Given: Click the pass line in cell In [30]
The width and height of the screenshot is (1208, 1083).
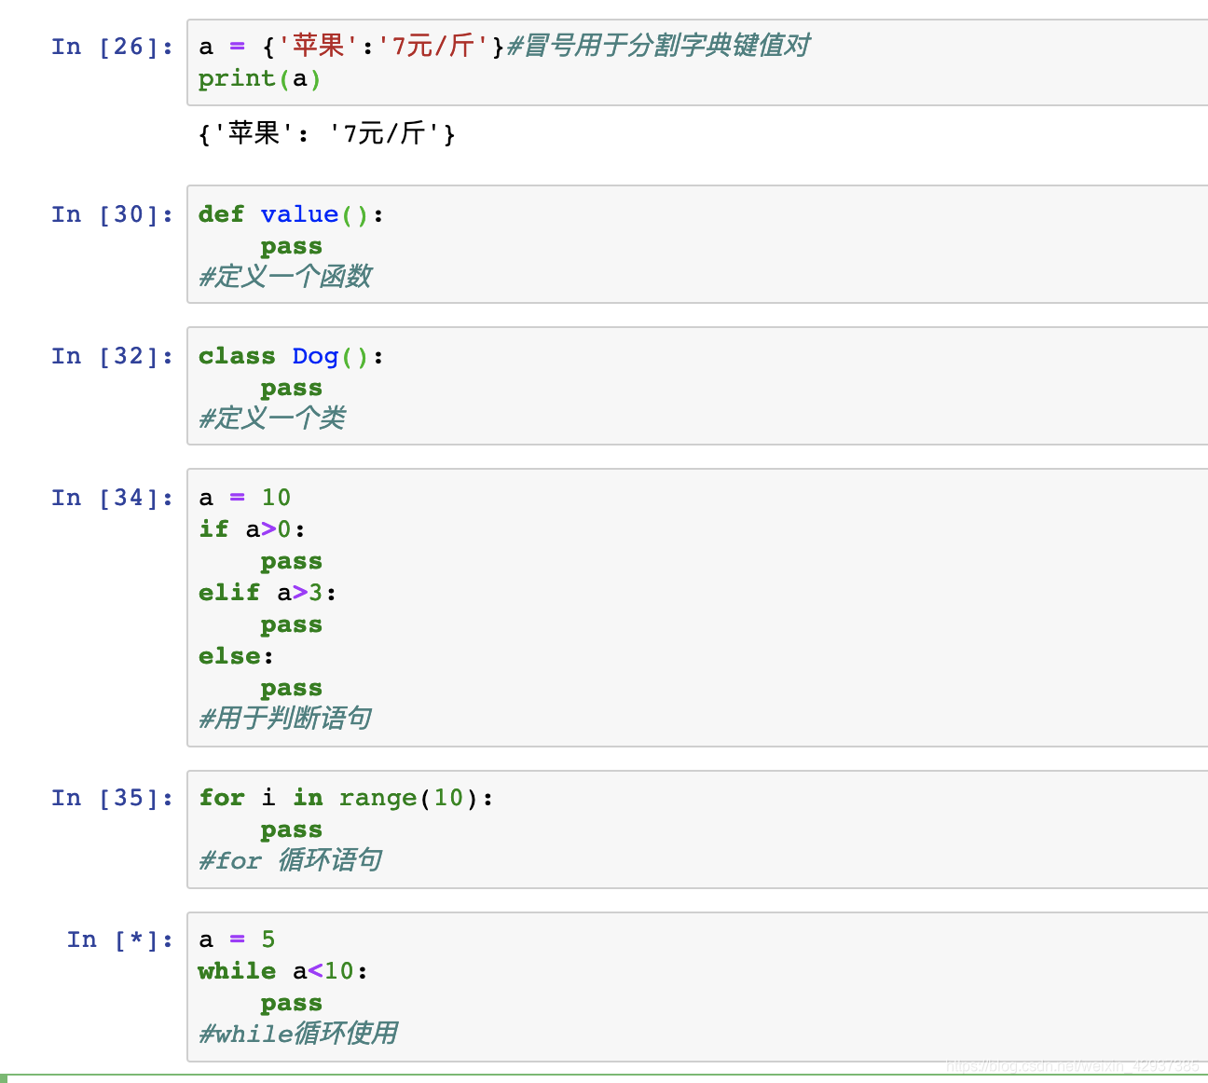Looking at the screenshot, I should (x=292, y=247).
